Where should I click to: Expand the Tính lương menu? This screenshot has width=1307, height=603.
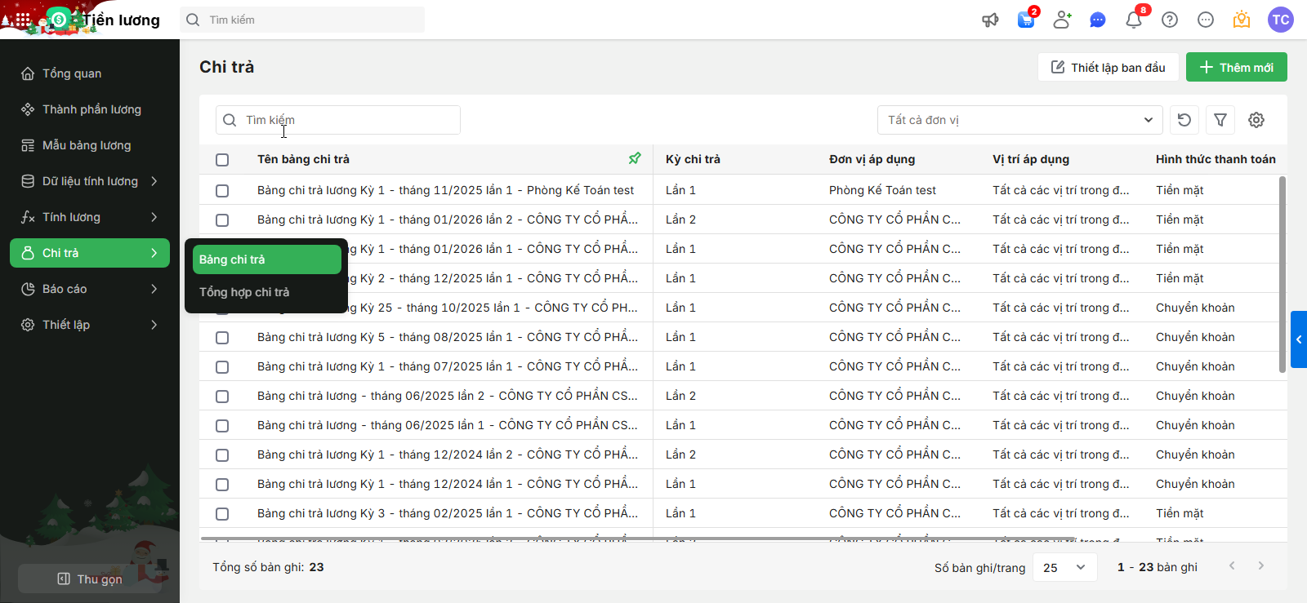coord(90,217)
